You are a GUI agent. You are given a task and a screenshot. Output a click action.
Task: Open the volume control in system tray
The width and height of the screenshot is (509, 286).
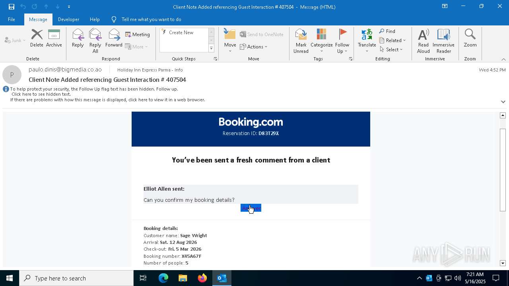pos(457,278)
